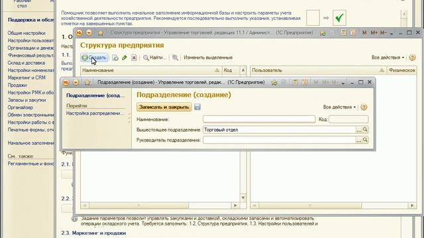Open calculator icon in Структура предприятия title bar

coord(343,32)
